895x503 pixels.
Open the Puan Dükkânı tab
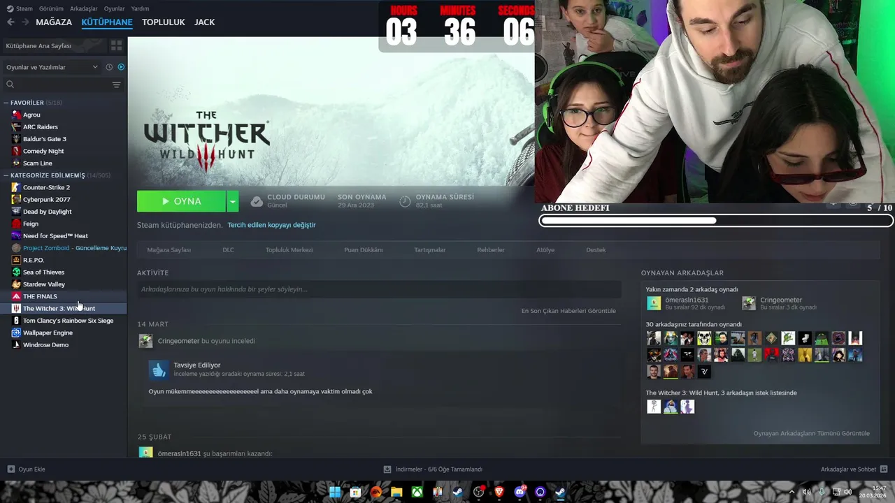pos(364,250)
